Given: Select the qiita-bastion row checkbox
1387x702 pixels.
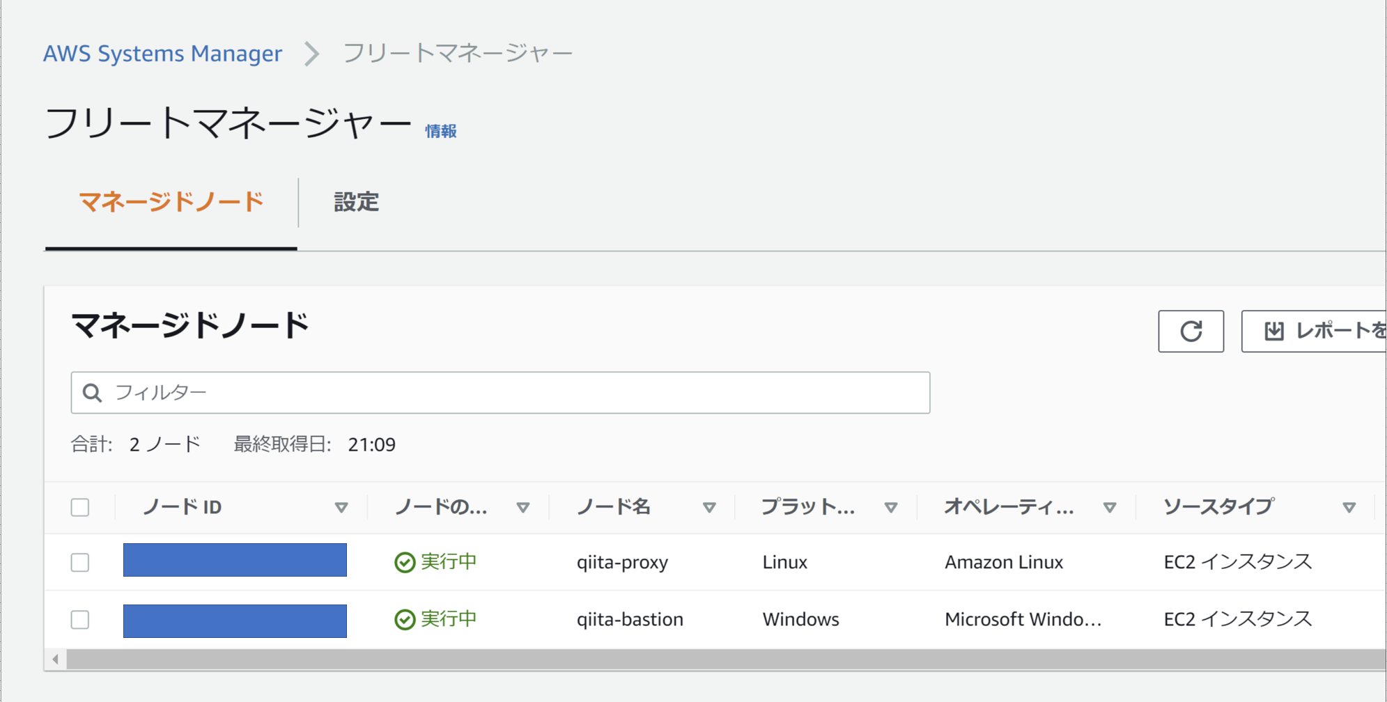Looking at the screenshot, I should click(x=80, y=619).
